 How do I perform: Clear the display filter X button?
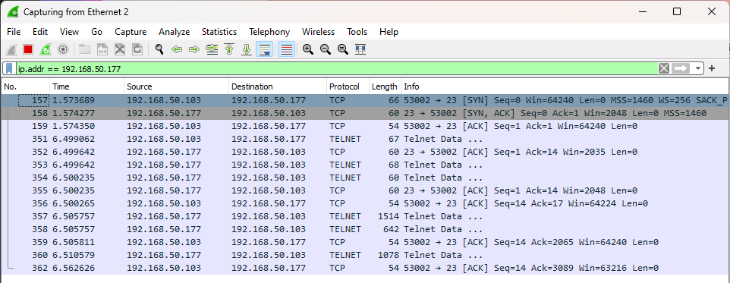(664, 69)
